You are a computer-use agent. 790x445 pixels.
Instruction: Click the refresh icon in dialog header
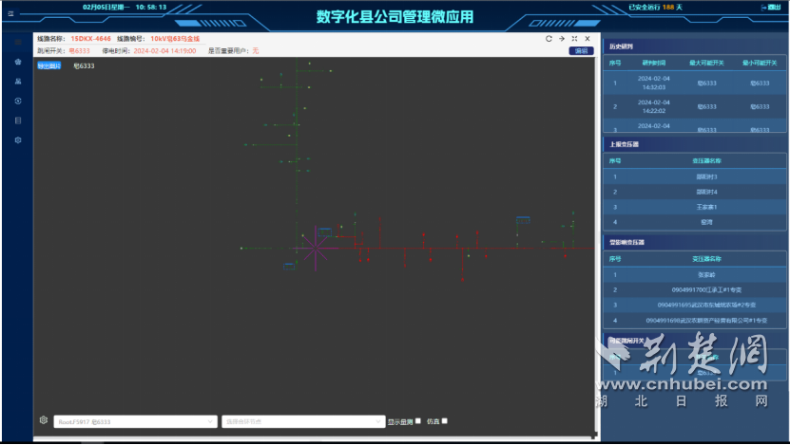[549, 39]
